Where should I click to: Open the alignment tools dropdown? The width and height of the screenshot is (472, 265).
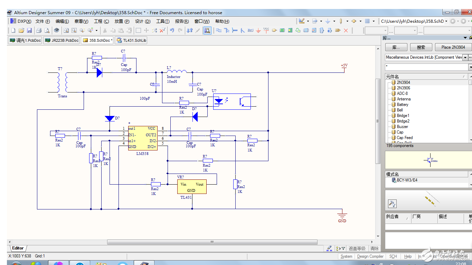pyautogui.click(x=321, y=21)
